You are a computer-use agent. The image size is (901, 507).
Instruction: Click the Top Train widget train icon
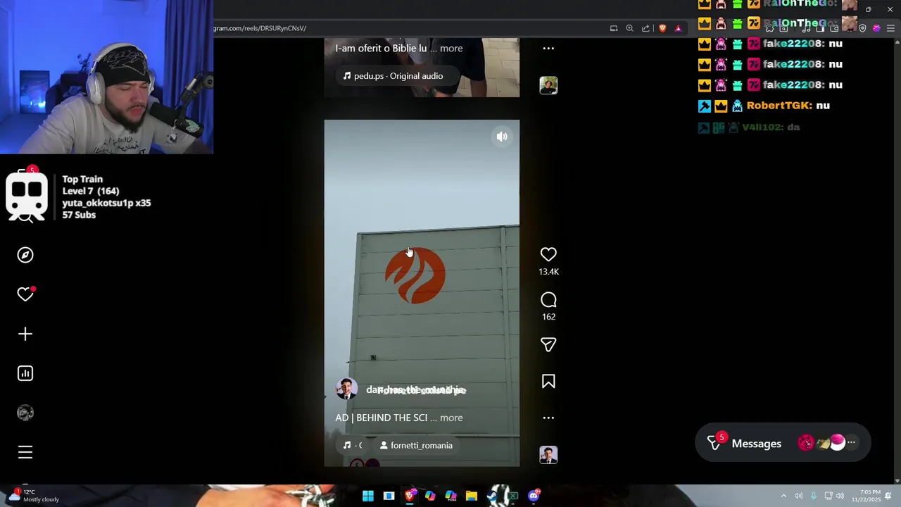click(x=27, y=196)
